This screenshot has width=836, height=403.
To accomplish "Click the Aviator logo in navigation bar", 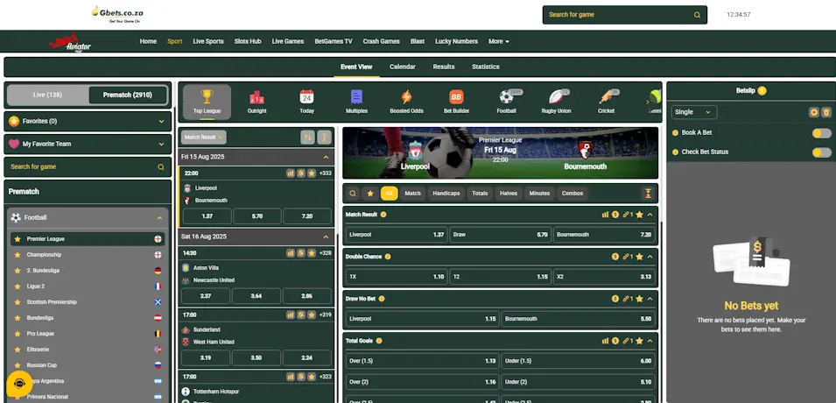I will [71, 42].
